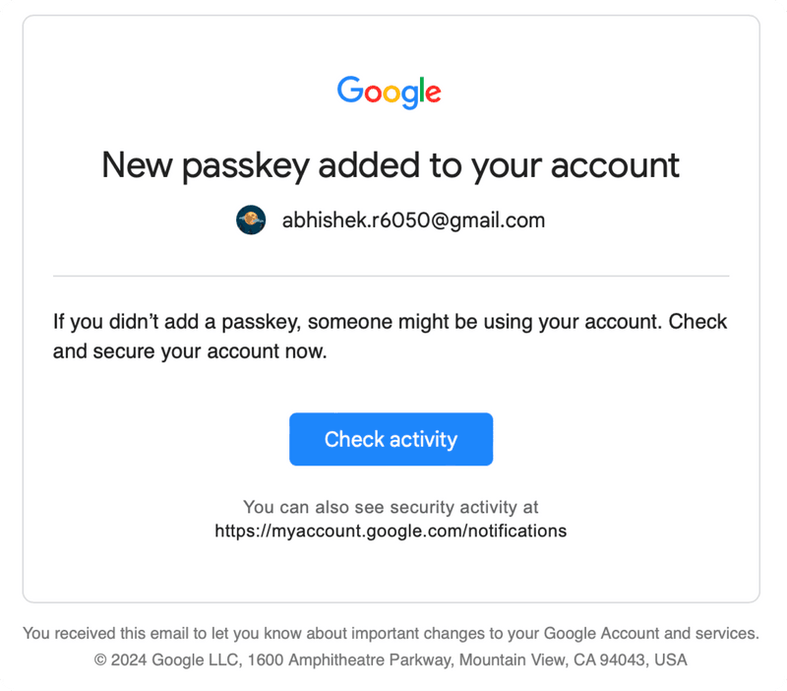Click the red letter e in logo
The width and height of the screenshot is (787, 691).
[x=433, y=94]
